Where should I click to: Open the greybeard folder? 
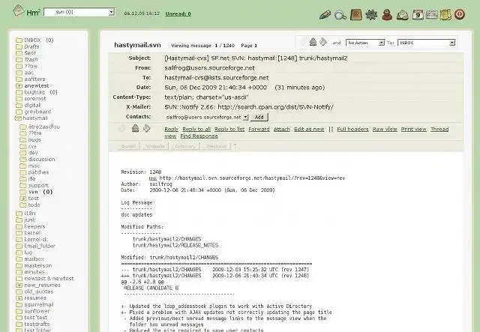37,112
